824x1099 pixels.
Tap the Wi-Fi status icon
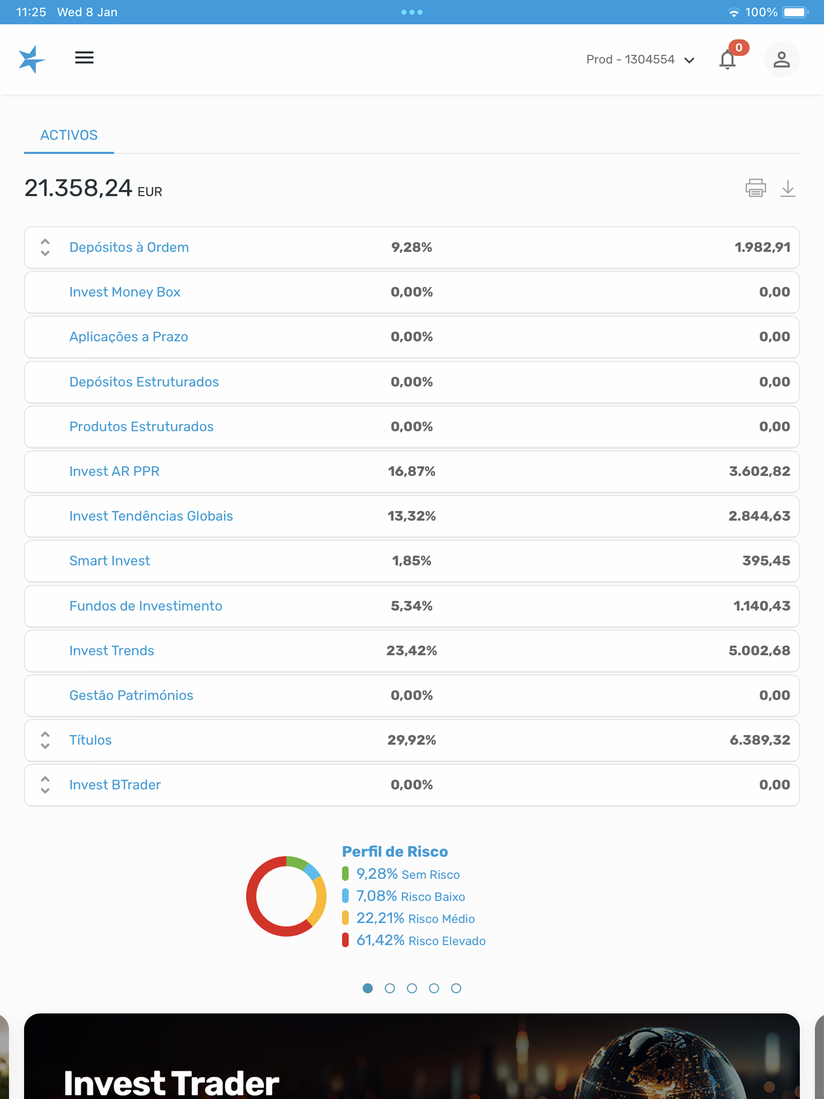coord(733,12)
